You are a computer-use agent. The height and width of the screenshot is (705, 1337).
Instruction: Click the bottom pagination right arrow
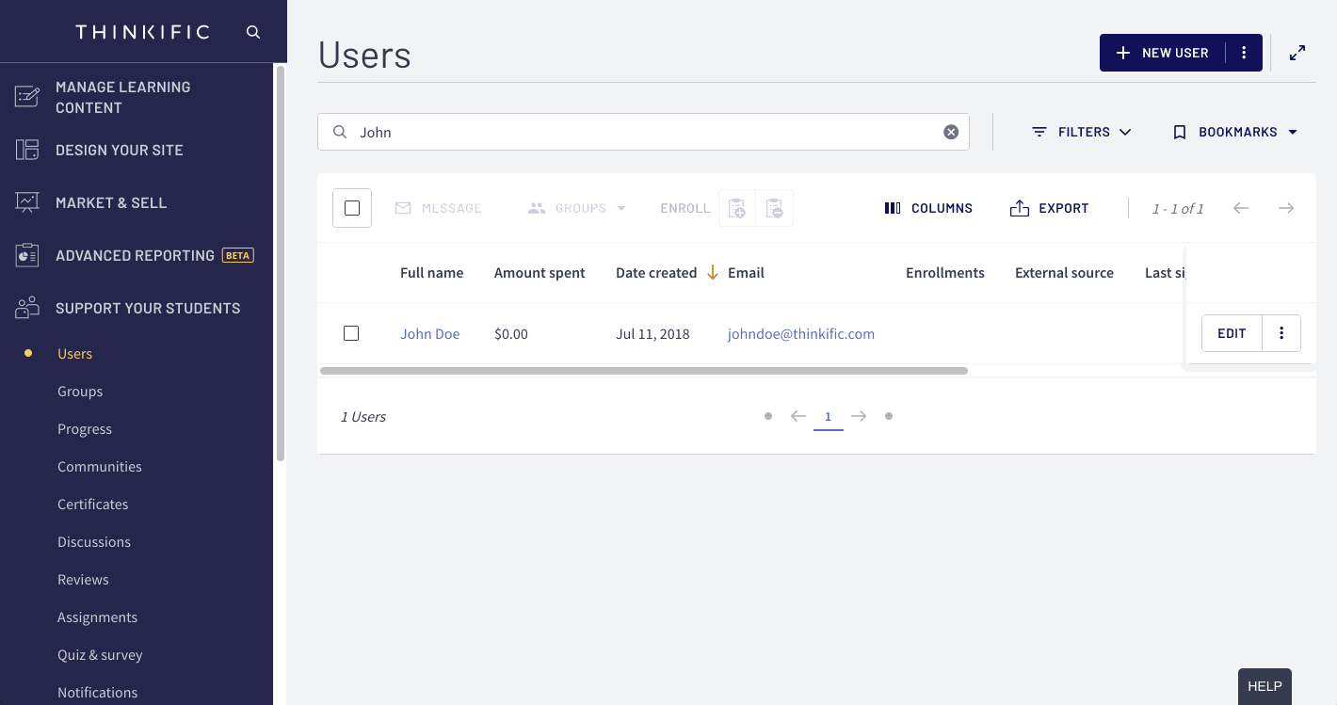(x=859, y=416)
